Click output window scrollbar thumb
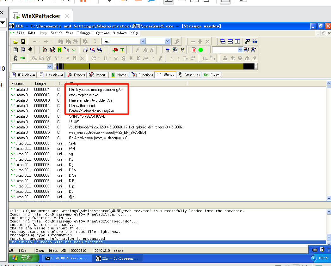The width and height of the screenshot is (331, 266). (329, 237)
